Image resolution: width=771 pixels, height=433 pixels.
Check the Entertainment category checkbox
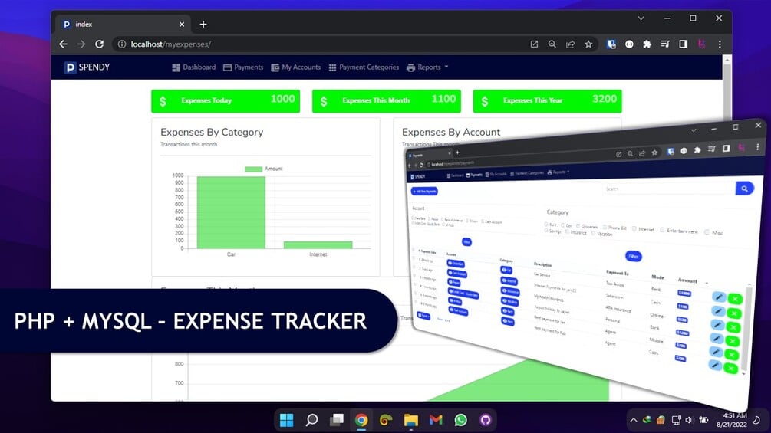[x=662, y=230]
